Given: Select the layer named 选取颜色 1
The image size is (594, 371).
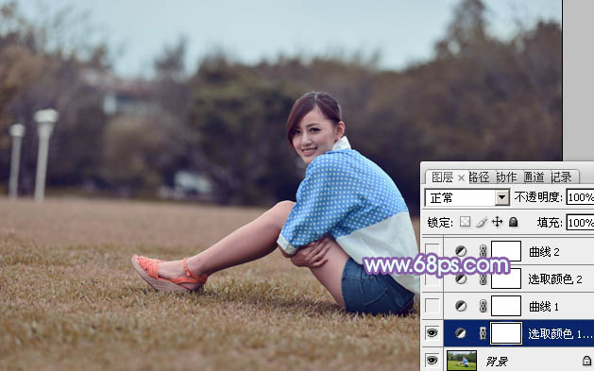Looking at the screenshot, I should (560, 333).
